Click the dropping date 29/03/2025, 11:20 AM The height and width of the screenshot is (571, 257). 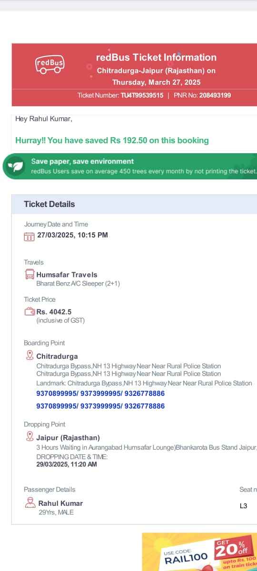point(67,464)
